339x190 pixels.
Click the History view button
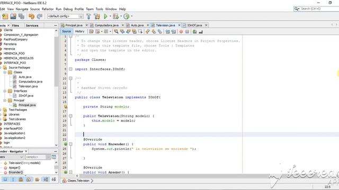tap(79, 32)
